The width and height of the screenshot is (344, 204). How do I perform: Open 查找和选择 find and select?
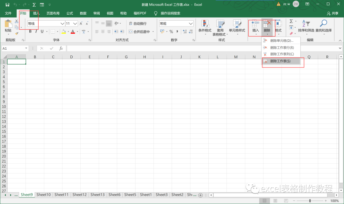click(324, 27)
